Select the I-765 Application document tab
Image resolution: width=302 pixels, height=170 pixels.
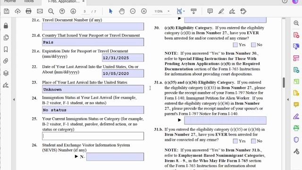coord(64,1)
